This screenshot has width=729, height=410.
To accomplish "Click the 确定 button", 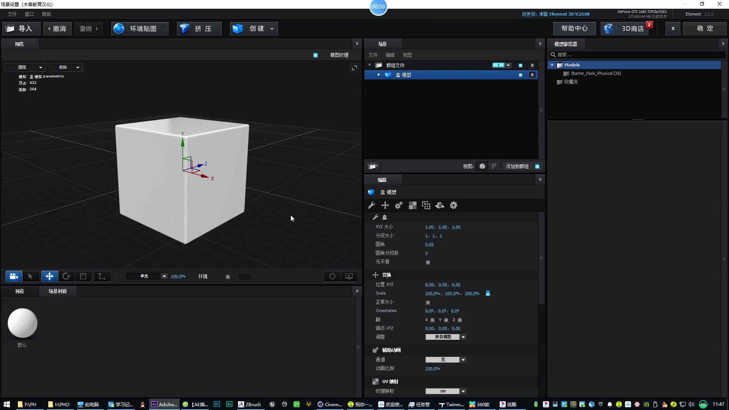I will [x=705, y=28].
